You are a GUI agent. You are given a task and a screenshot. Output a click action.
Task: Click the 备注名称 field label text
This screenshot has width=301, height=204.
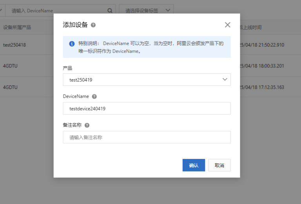[72, 125]
